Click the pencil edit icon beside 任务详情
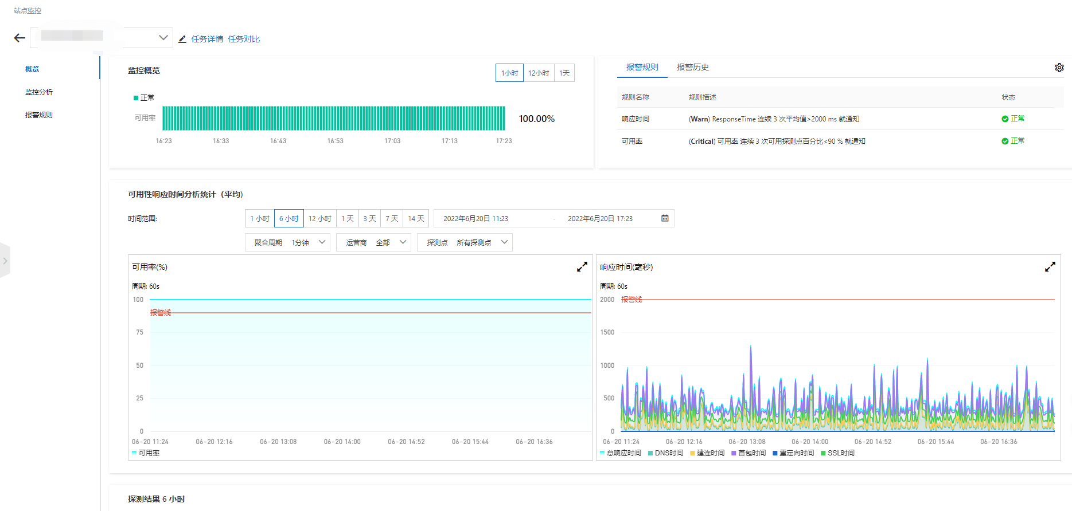This screenshot has height=511, width=1072. [x=182, y=39]
